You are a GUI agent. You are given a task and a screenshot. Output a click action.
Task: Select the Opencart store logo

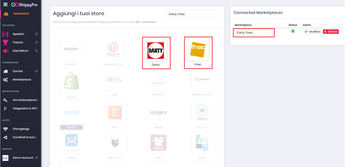coord(158,80)
